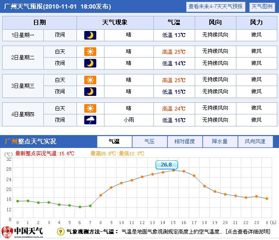This screenshot has width=279, height=240.
Task: Select the 风向风速 tab
Action: (x=255, y=142)
